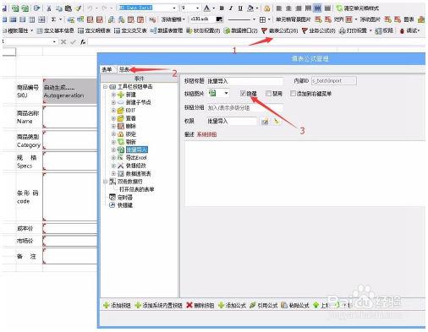Click the edit-permission icon beside 权限 field
This screenshot has height=332, width=428.
tap(265, 122)
